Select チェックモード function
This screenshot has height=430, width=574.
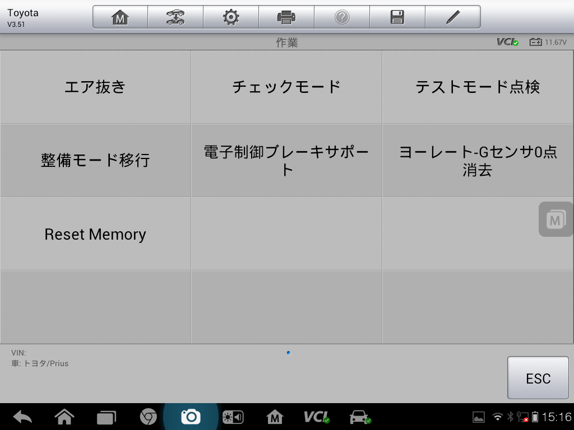[x=286, y=87]
